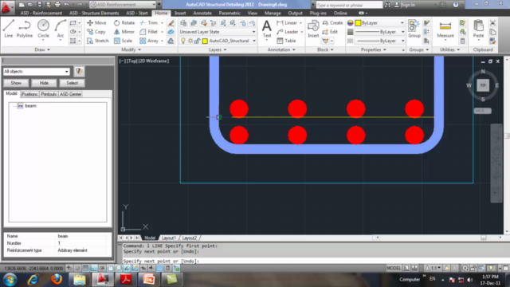Image resolution: width=510 pixels, height=287 pixels.
Task: Toggle the layer light bulb on/off
Action: click(x=183, y=41)
